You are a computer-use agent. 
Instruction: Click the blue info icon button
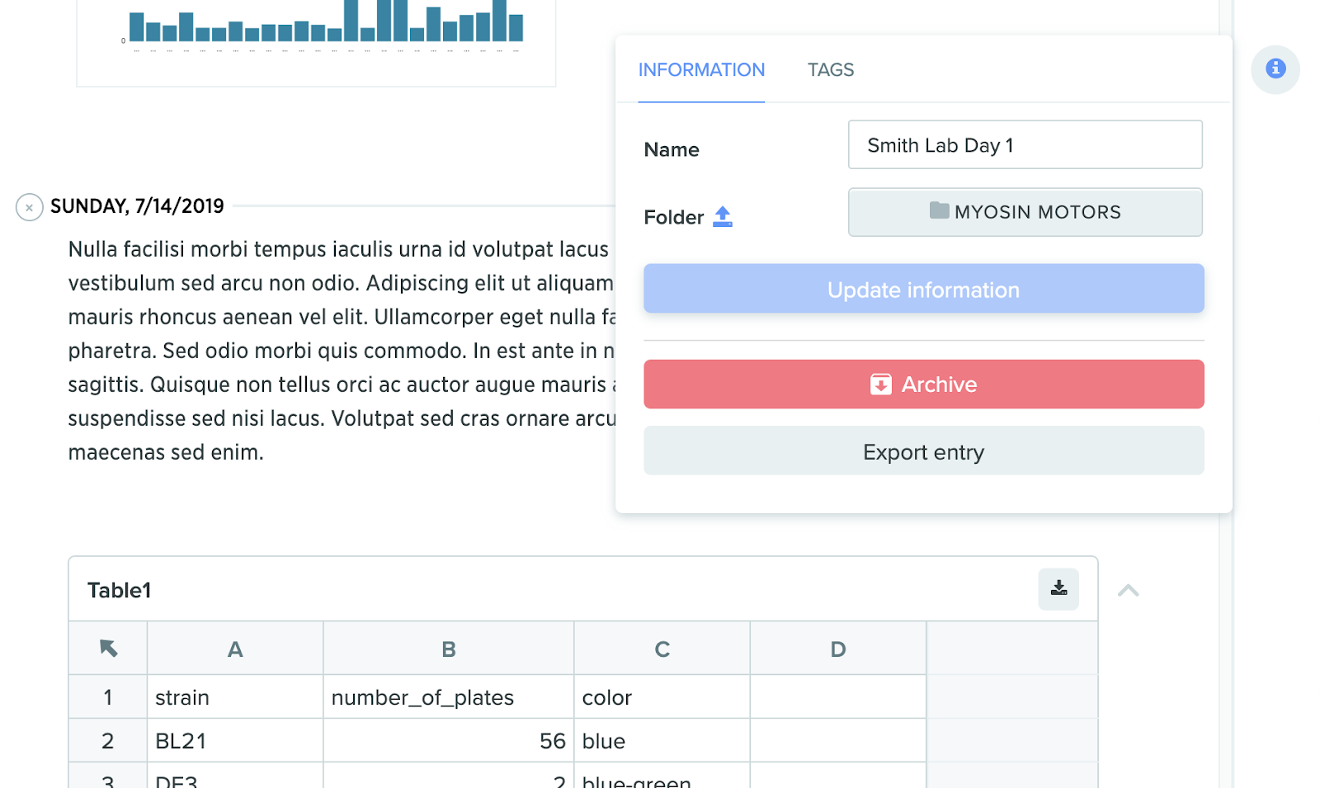click(x=1275, y=69)
